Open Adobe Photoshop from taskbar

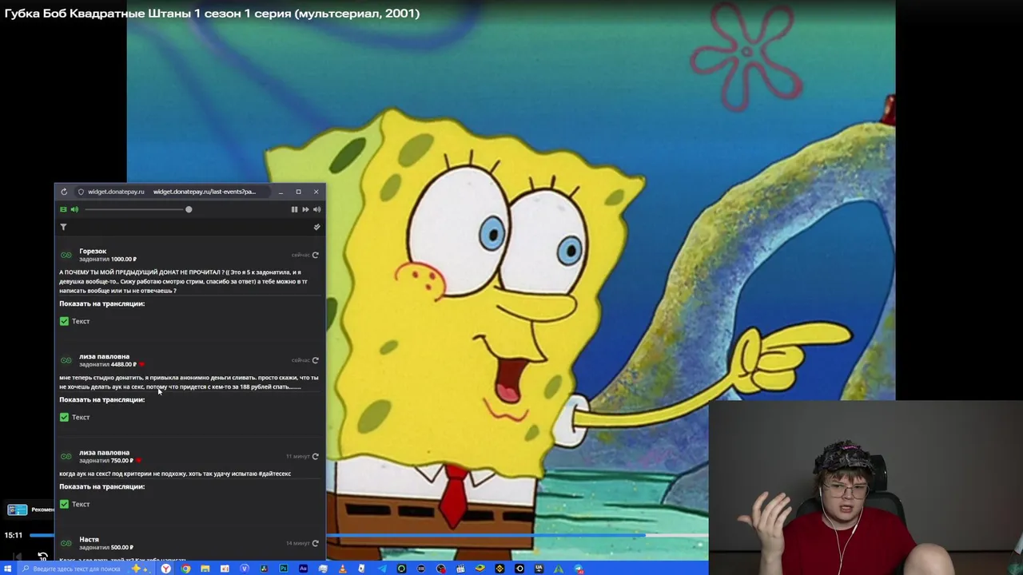pos(284,569)
